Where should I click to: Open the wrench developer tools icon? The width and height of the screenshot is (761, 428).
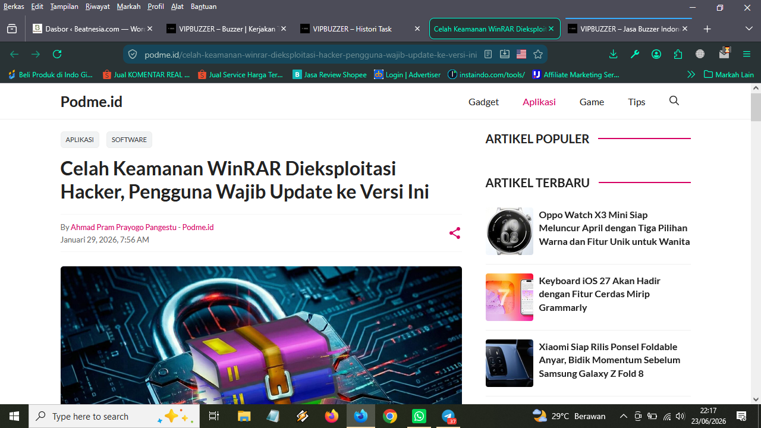(635, 54)
